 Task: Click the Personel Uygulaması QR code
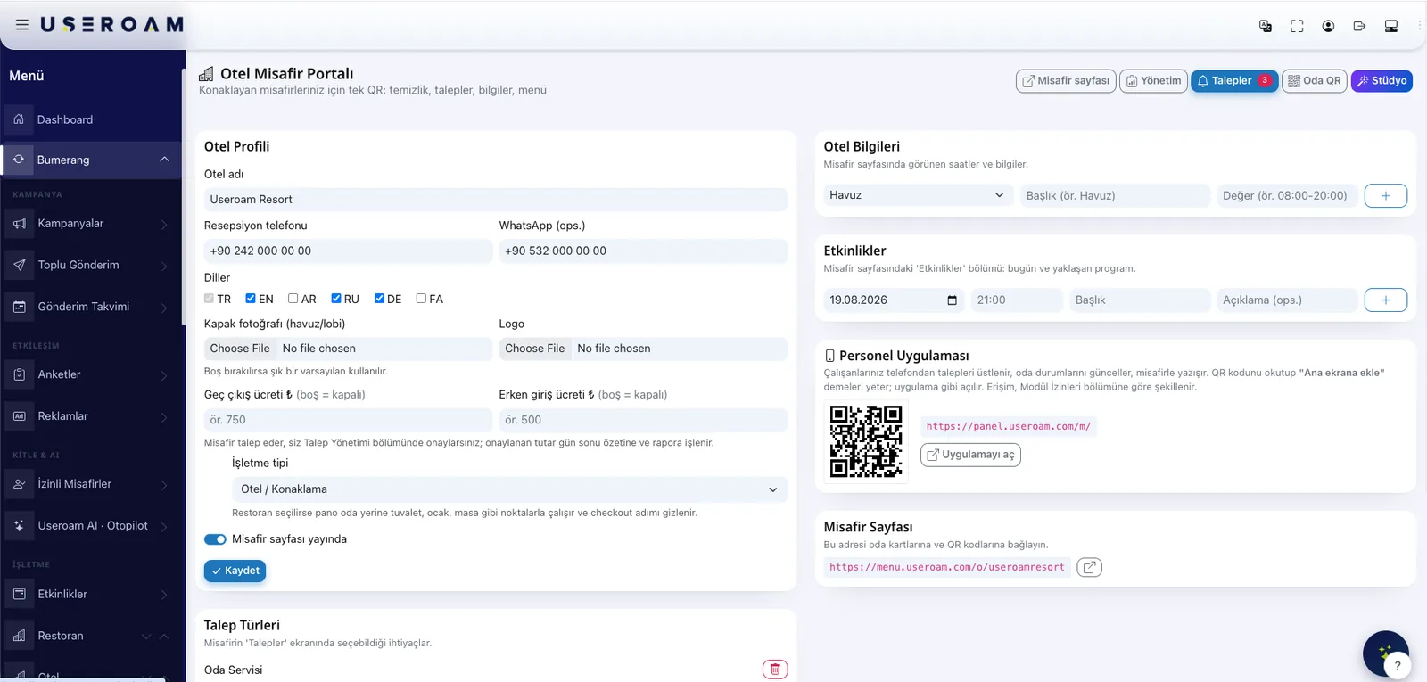click(x=865, y=441)
